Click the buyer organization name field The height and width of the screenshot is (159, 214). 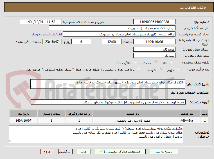(112, 28)
